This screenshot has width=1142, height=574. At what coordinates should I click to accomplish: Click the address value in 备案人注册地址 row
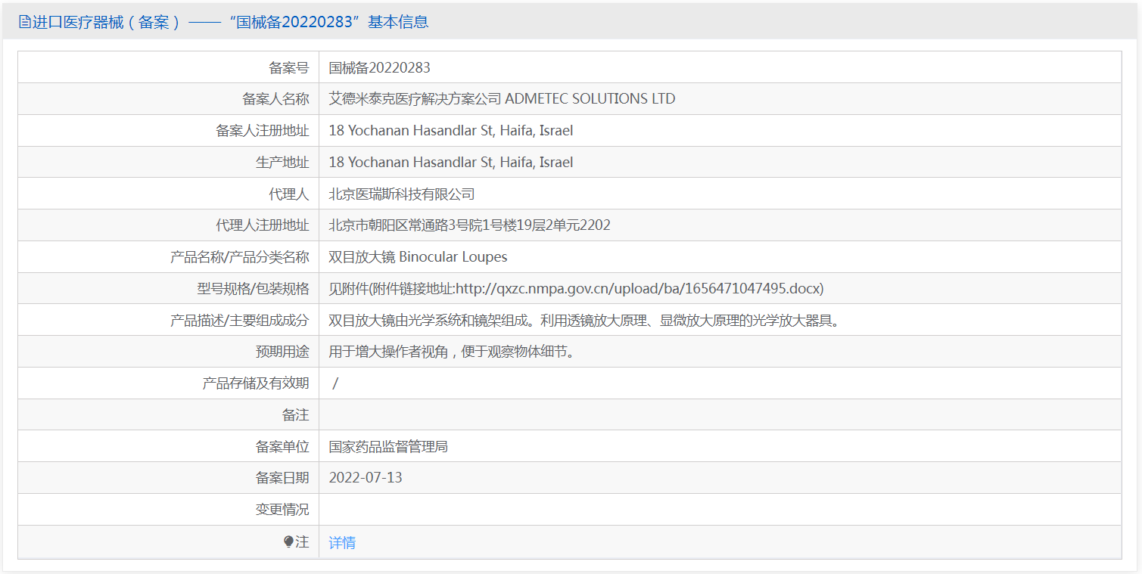(451, 131)
